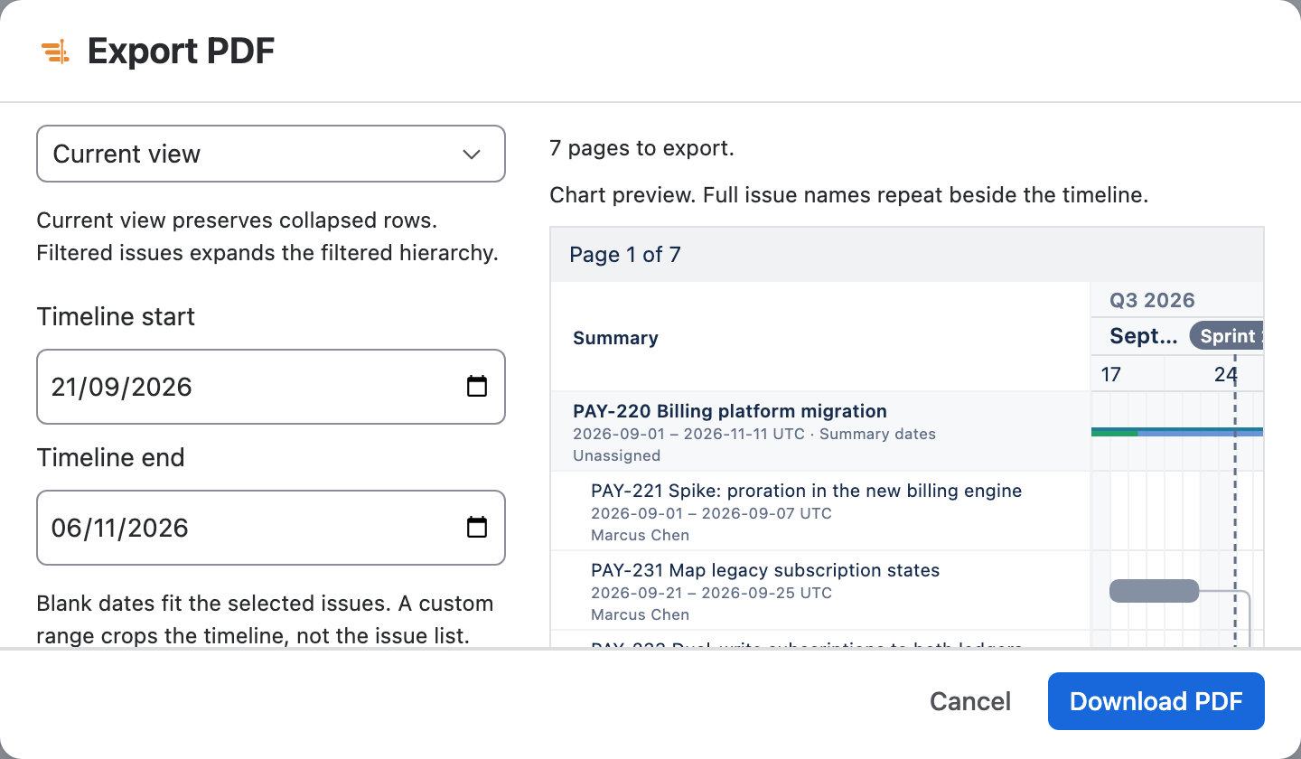
Task: Click the PAY-231 gray task bar
Action: (1154, 591)
